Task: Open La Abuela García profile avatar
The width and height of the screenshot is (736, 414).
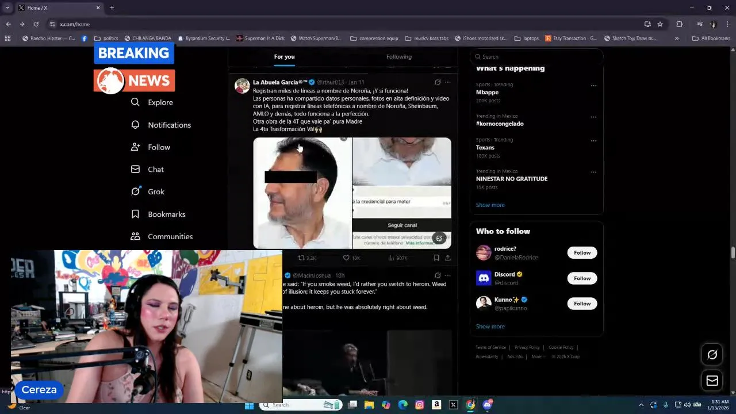Action: click(x=242, y=86)
